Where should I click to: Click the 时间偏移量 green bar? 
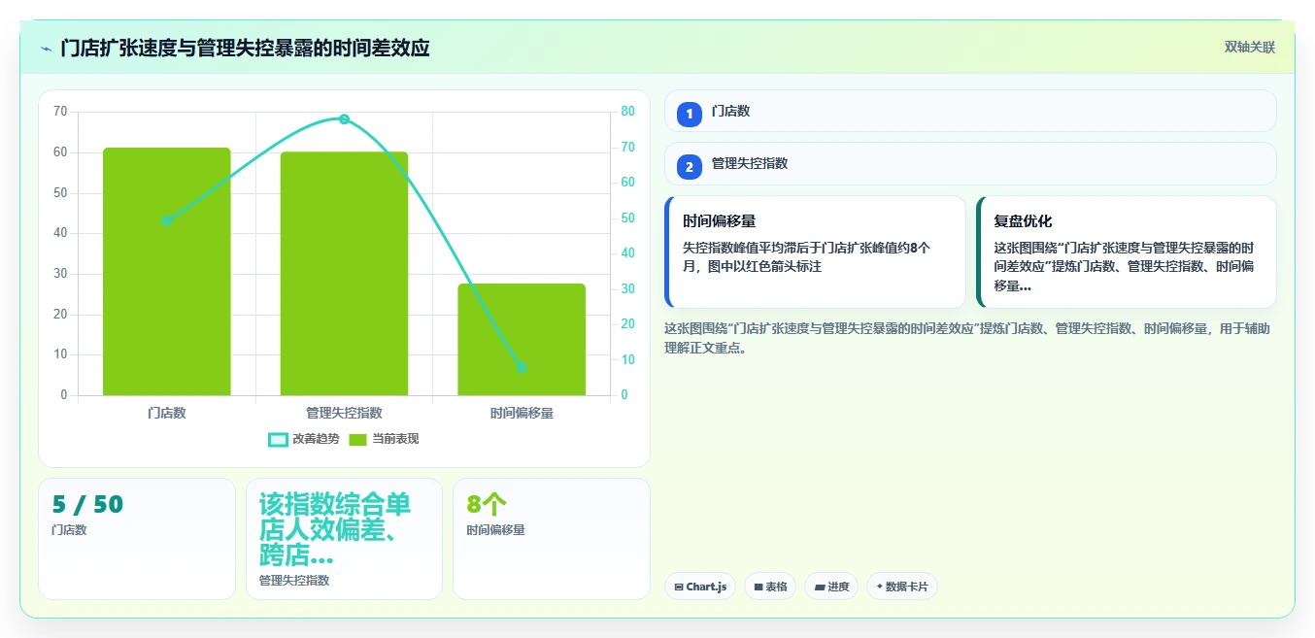522,340
